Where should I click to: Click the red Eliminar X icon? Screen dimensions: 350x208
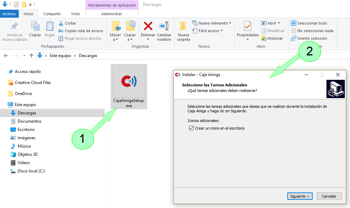click(148, 26)
